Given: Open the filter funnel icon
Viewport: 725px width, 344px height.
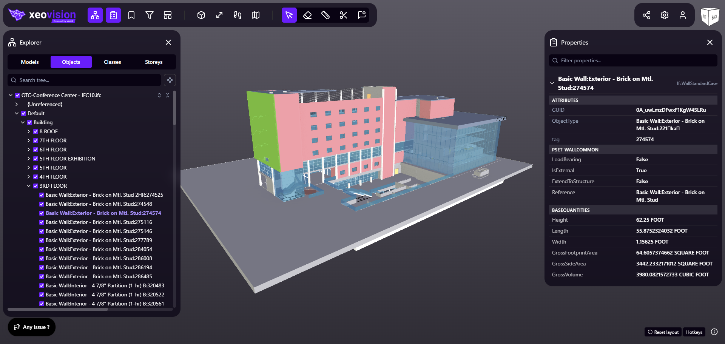Looking at the screenshot, I should pos(150,15).
